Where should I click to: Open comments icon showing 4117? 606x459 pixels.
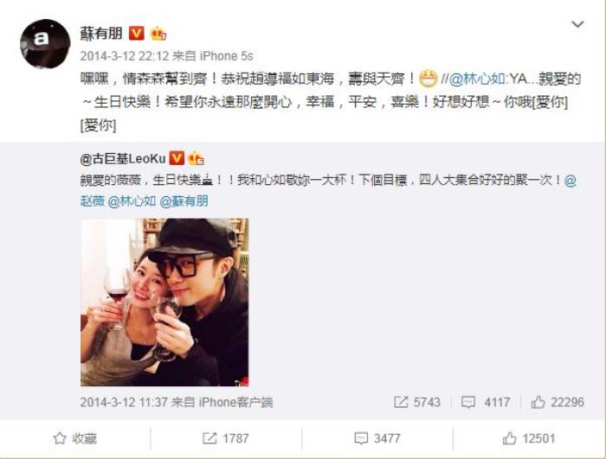486,403
